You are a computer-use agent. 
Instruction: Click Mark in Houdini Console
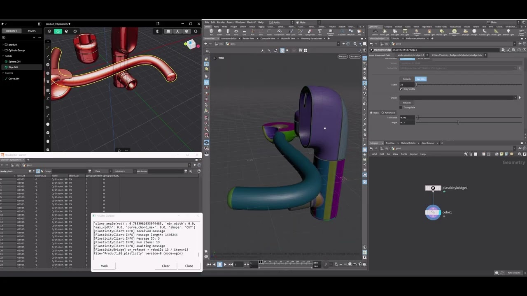coord(104,266)
